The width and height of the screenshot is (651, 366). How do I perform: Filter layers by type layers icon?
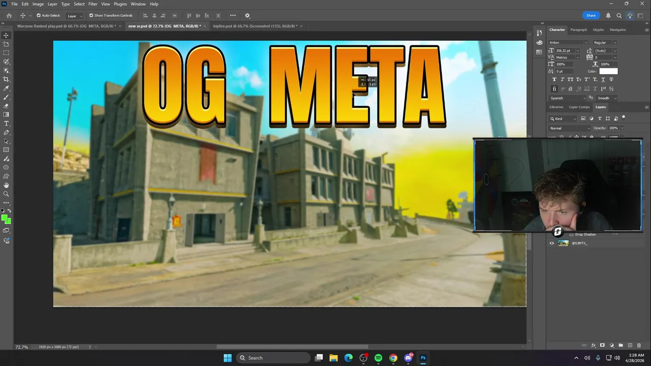(600, 118)
